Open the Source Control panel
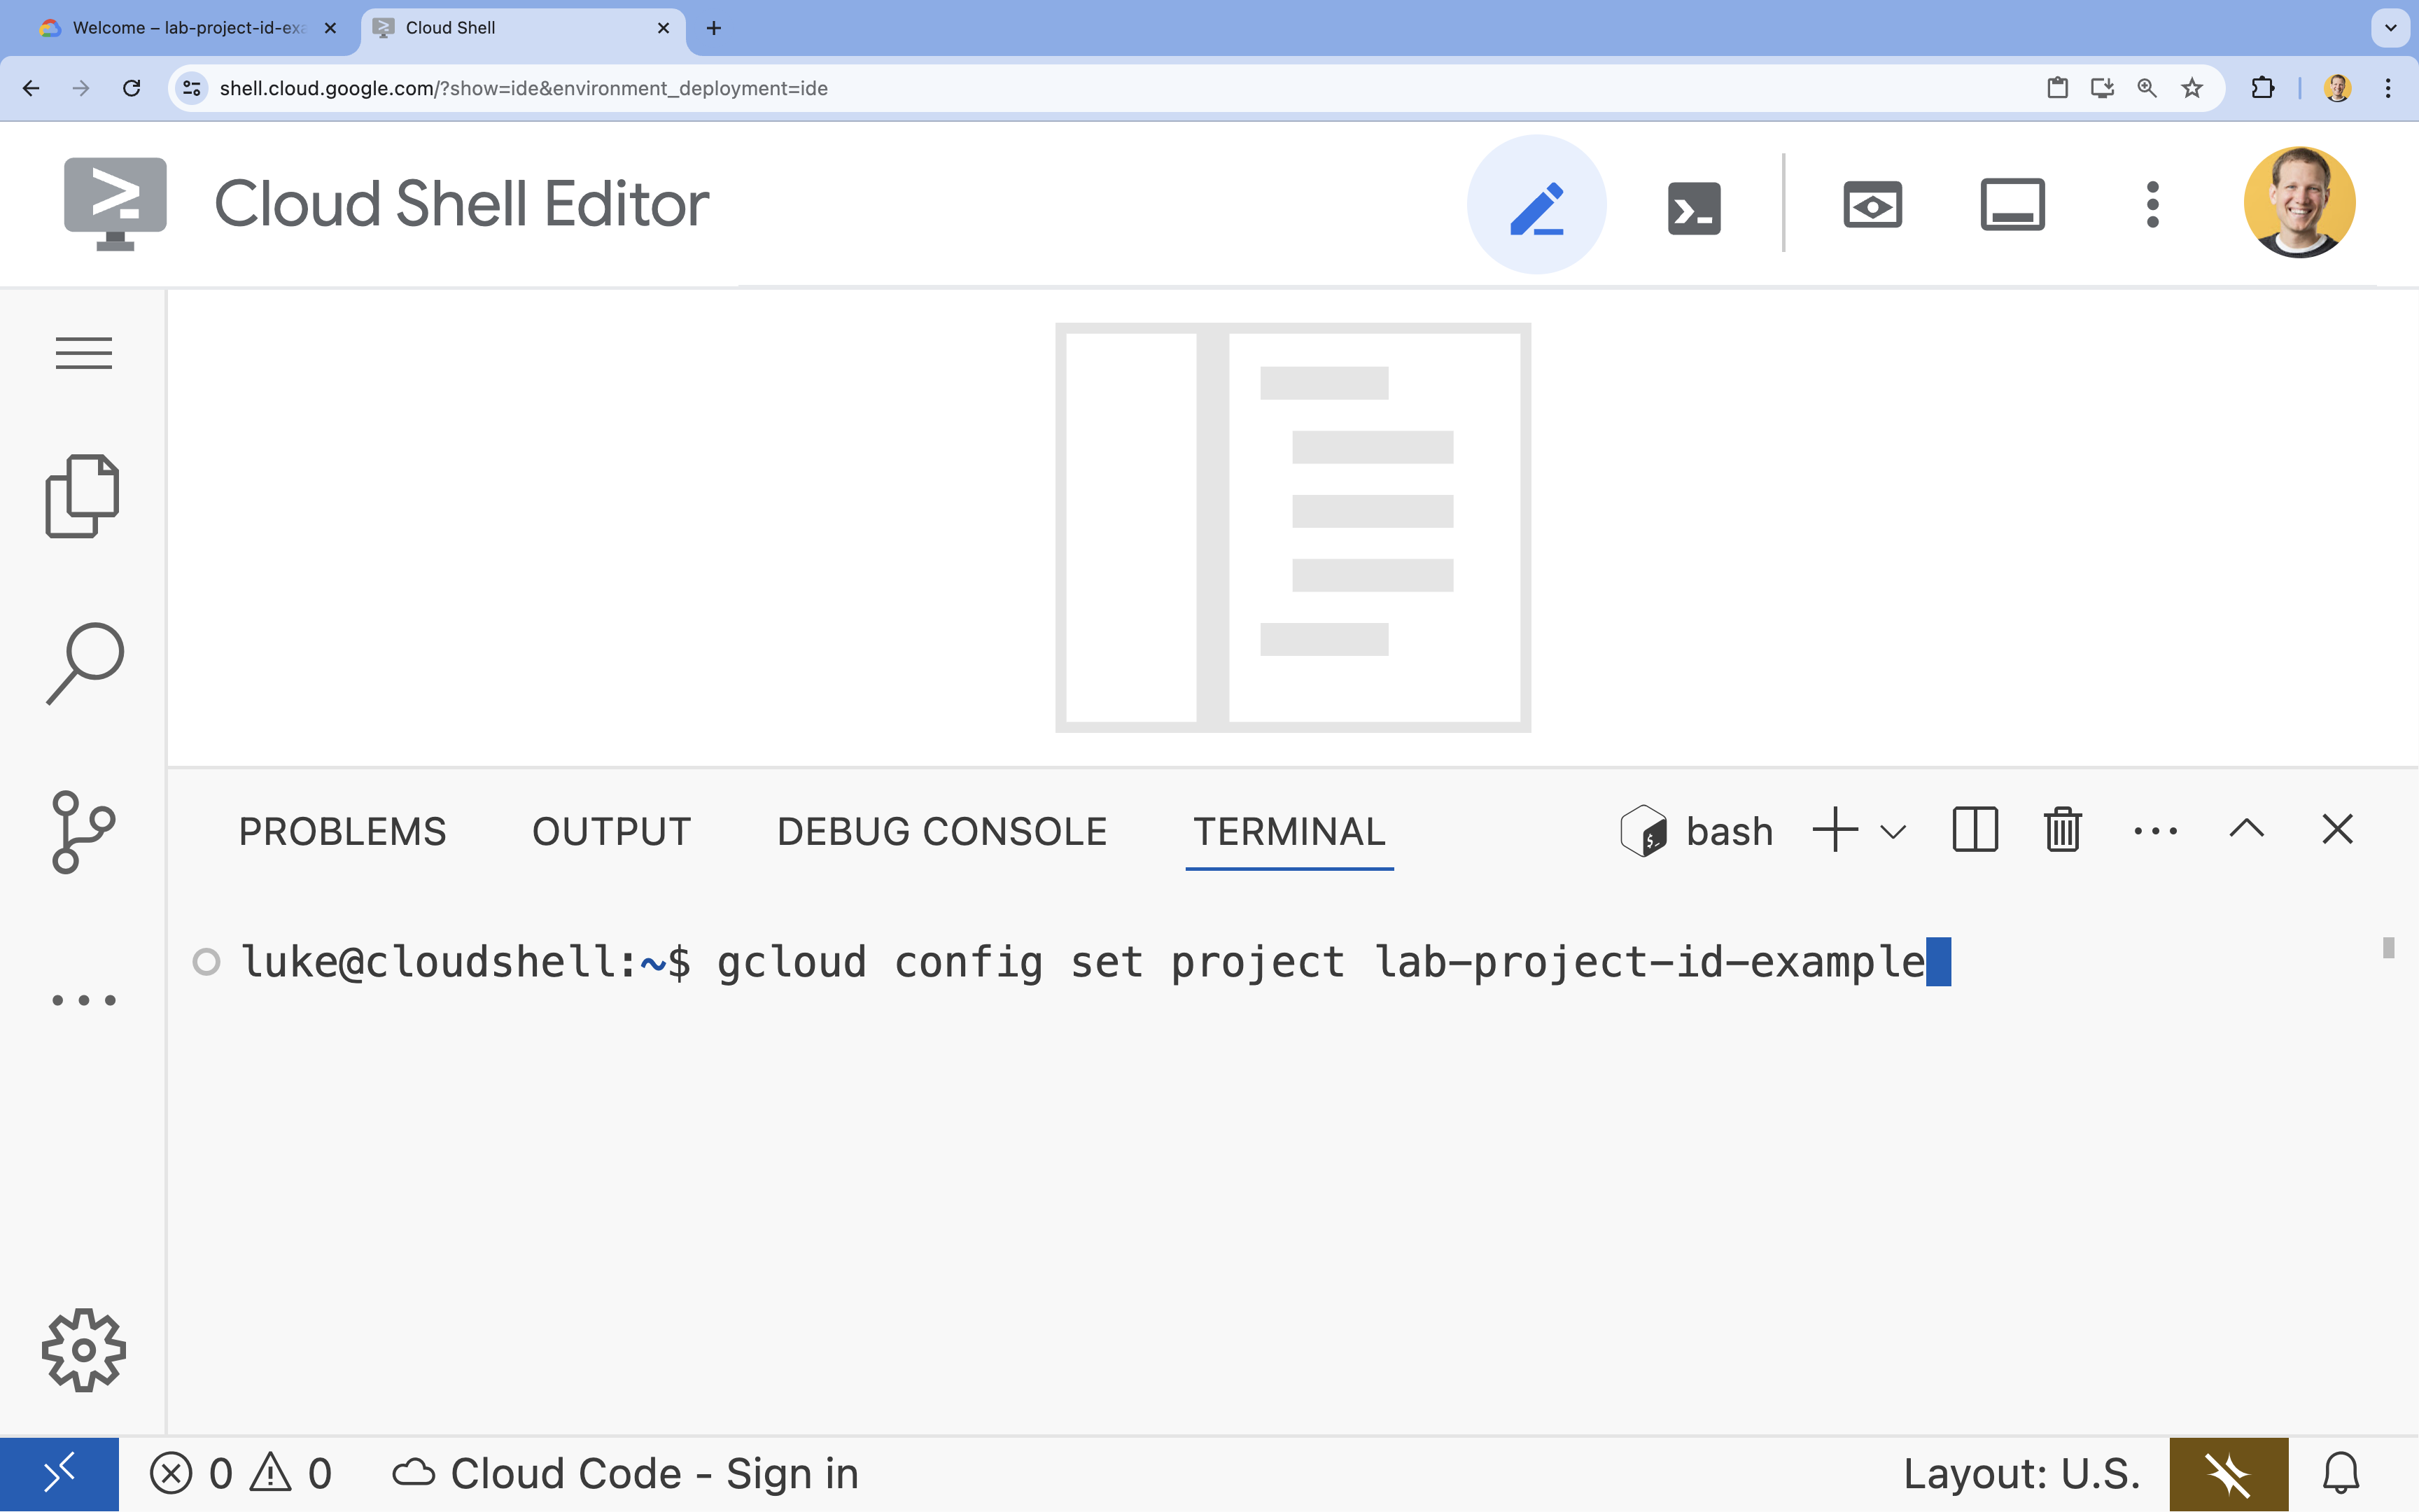 click(x=82, y=832)
